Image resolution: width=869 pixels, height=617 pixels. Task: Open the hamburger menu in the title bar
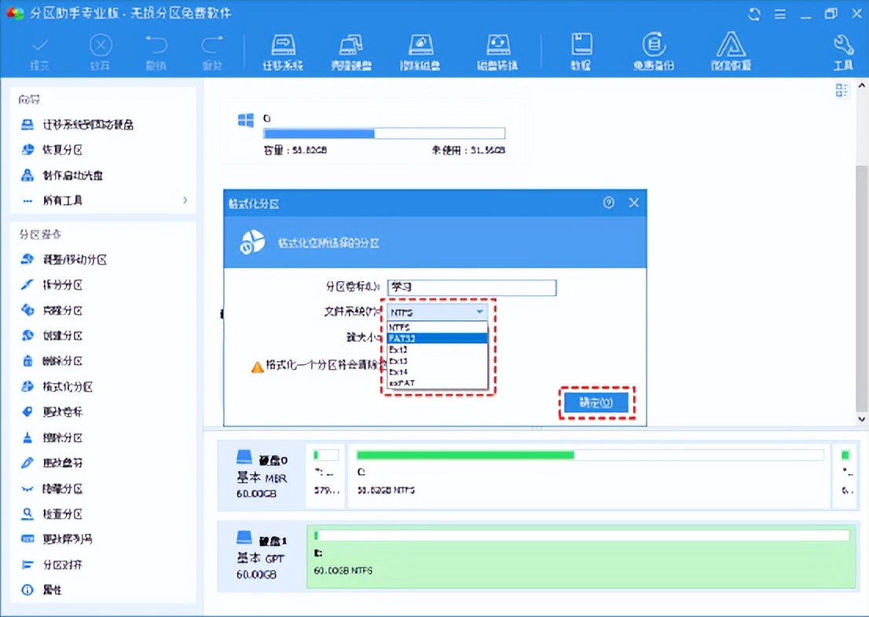(x=780, y=13)
